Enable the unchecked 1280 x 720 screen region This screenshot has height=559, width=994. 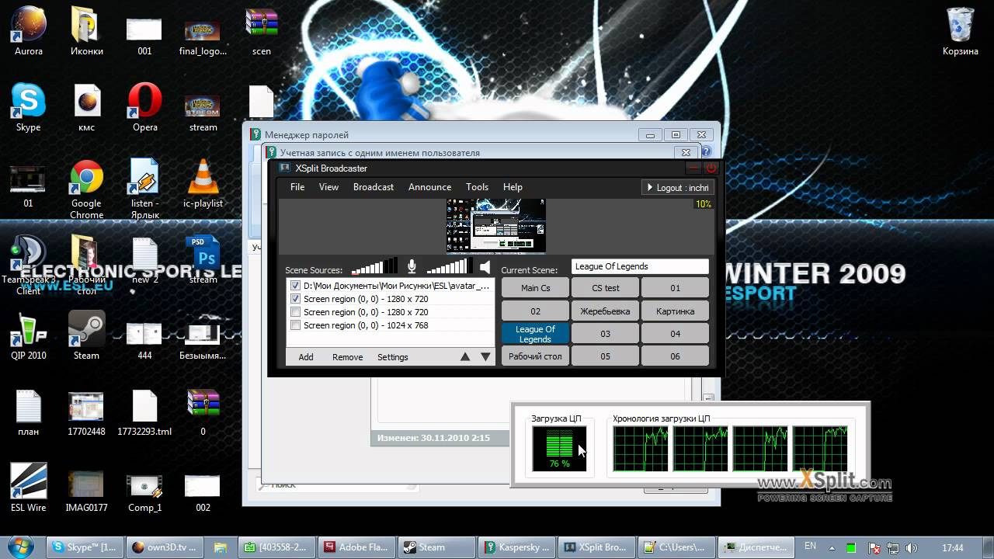click(295, 312)
